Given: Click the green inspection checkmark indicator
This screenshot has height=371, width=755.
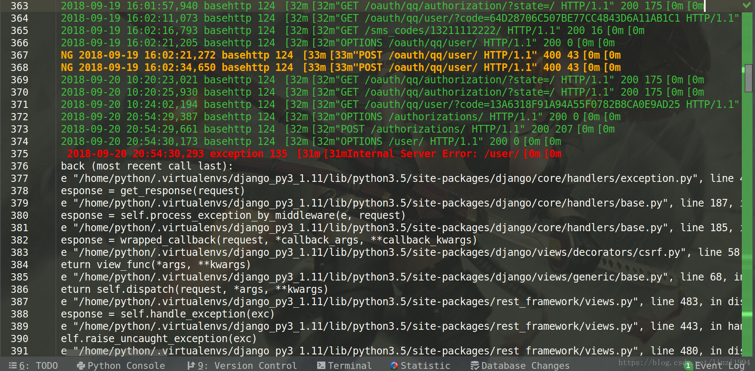Looking at the screenshot, I should tap(746, 6).
